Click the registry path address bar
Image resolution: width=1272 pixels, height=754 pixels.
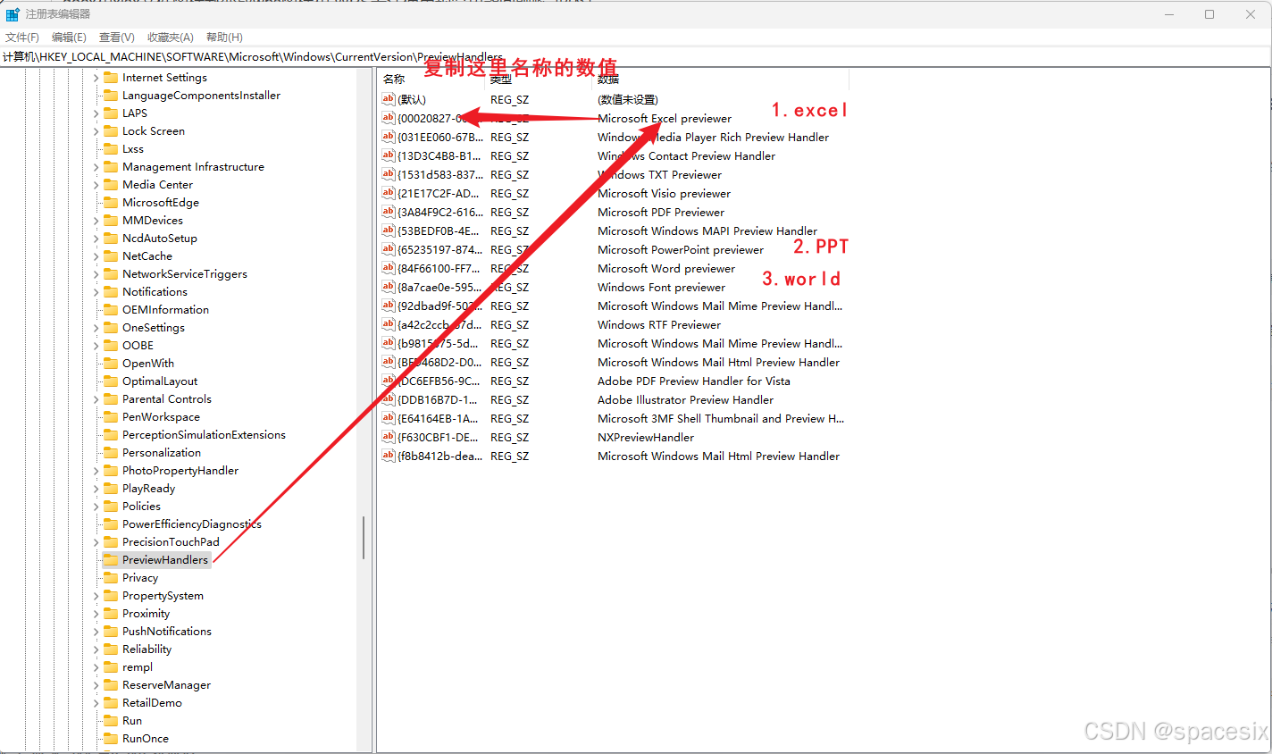(635, 57)
